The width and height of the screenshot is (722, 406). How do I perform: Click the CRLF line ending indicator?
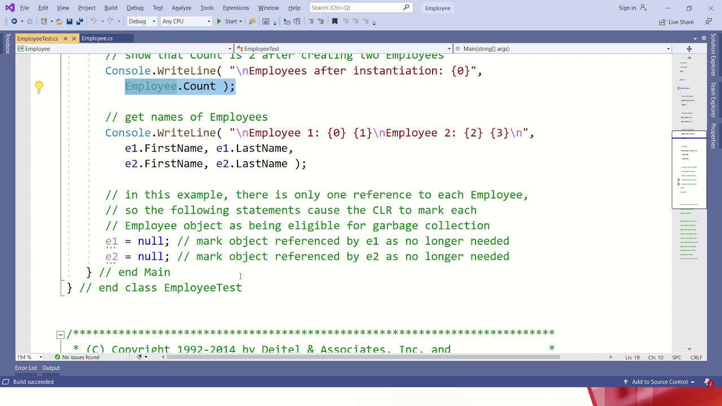pos(696,358)
